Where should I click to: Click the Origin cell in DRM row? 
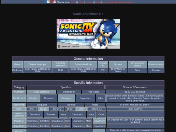coord(70,109)
